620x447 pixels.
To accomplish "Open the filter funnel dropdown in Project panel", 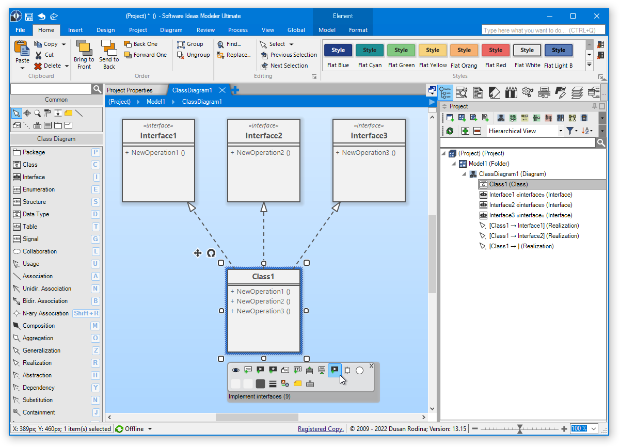I will point(572,131).
